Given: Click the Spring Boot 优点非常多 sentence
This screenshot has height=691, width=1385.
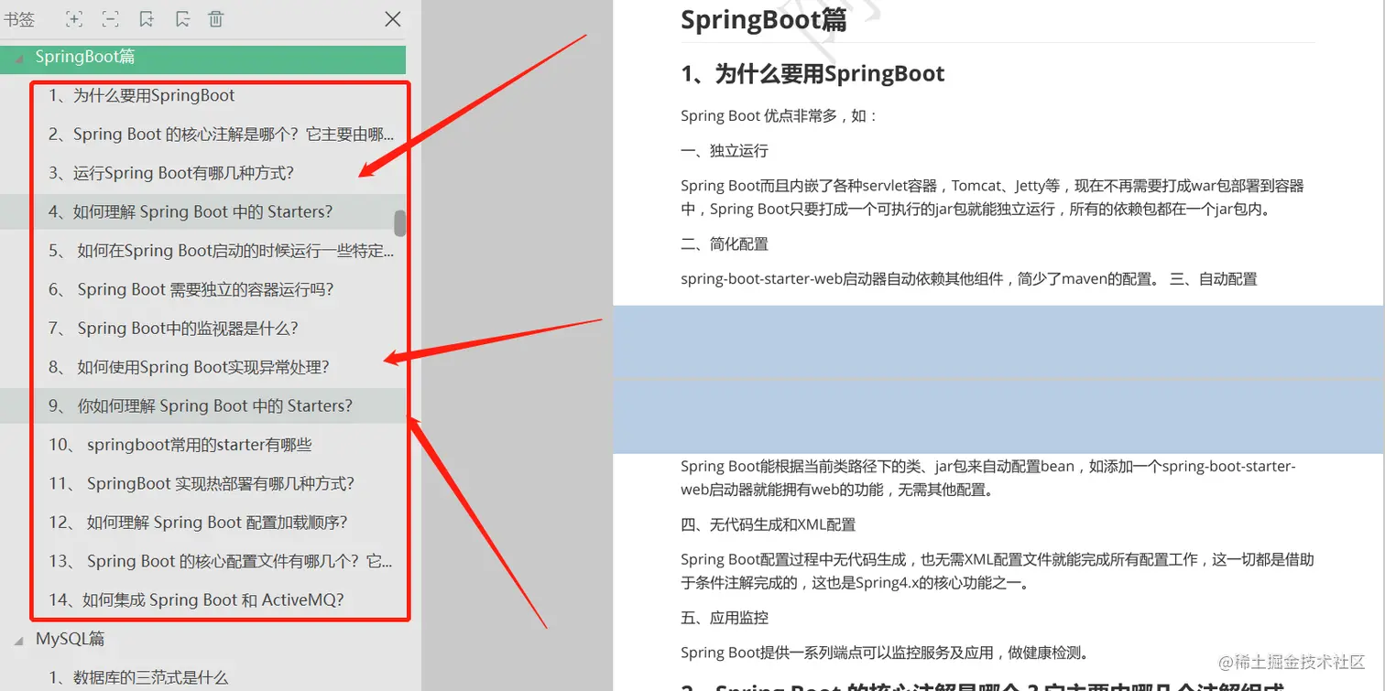Looking at the screenshot, I should click(x=780, y=115).
